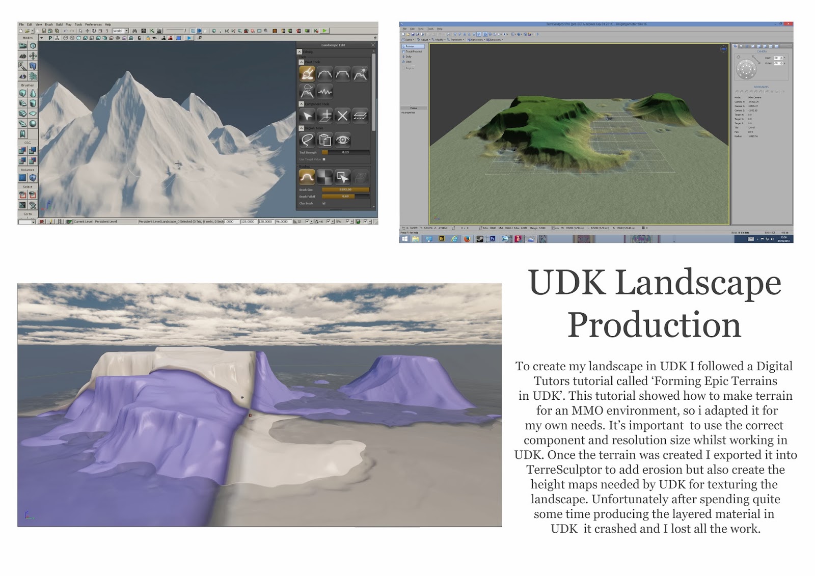Open Firefox from the Windows taskbar
The width and height of the screenshot is (815, 576).
coord(467,239)
